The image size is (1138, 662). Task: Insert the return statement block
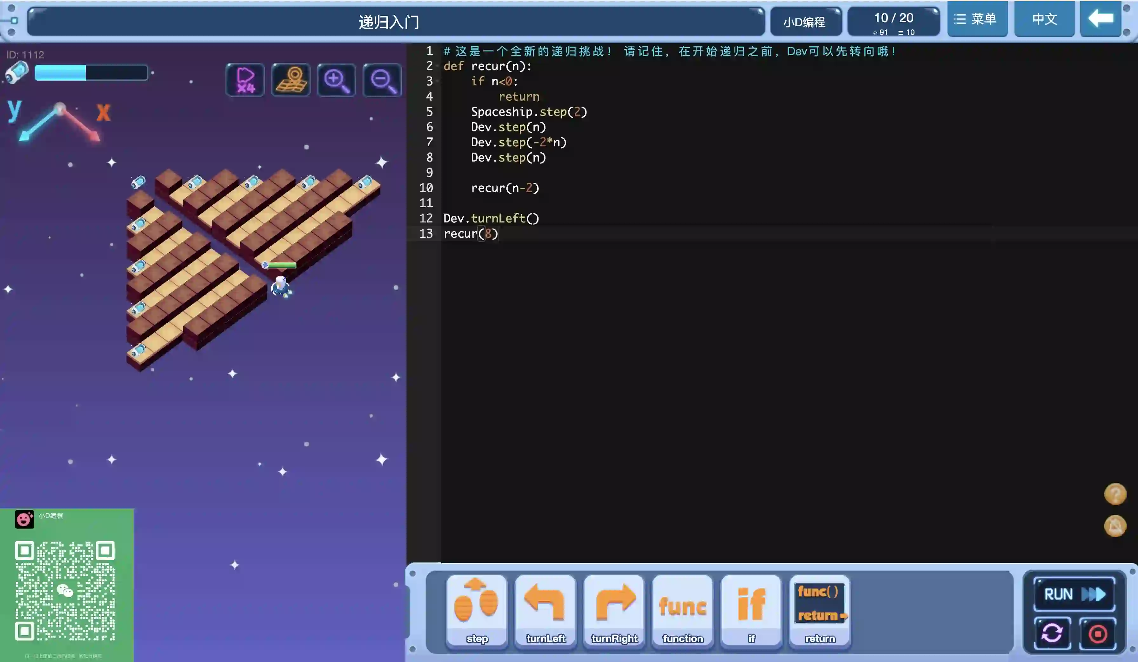[x=820, y=611]
